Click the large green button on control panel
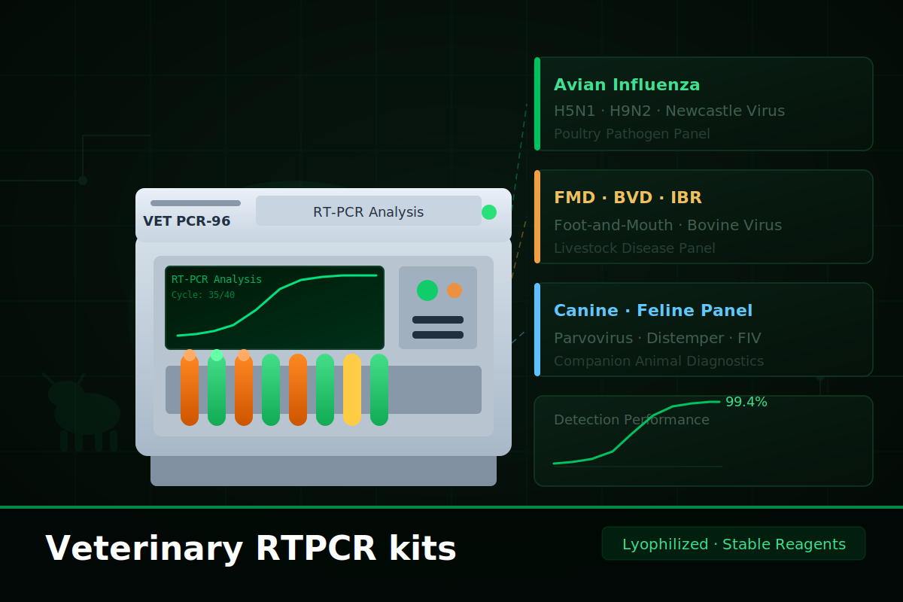 pos(427,290)
